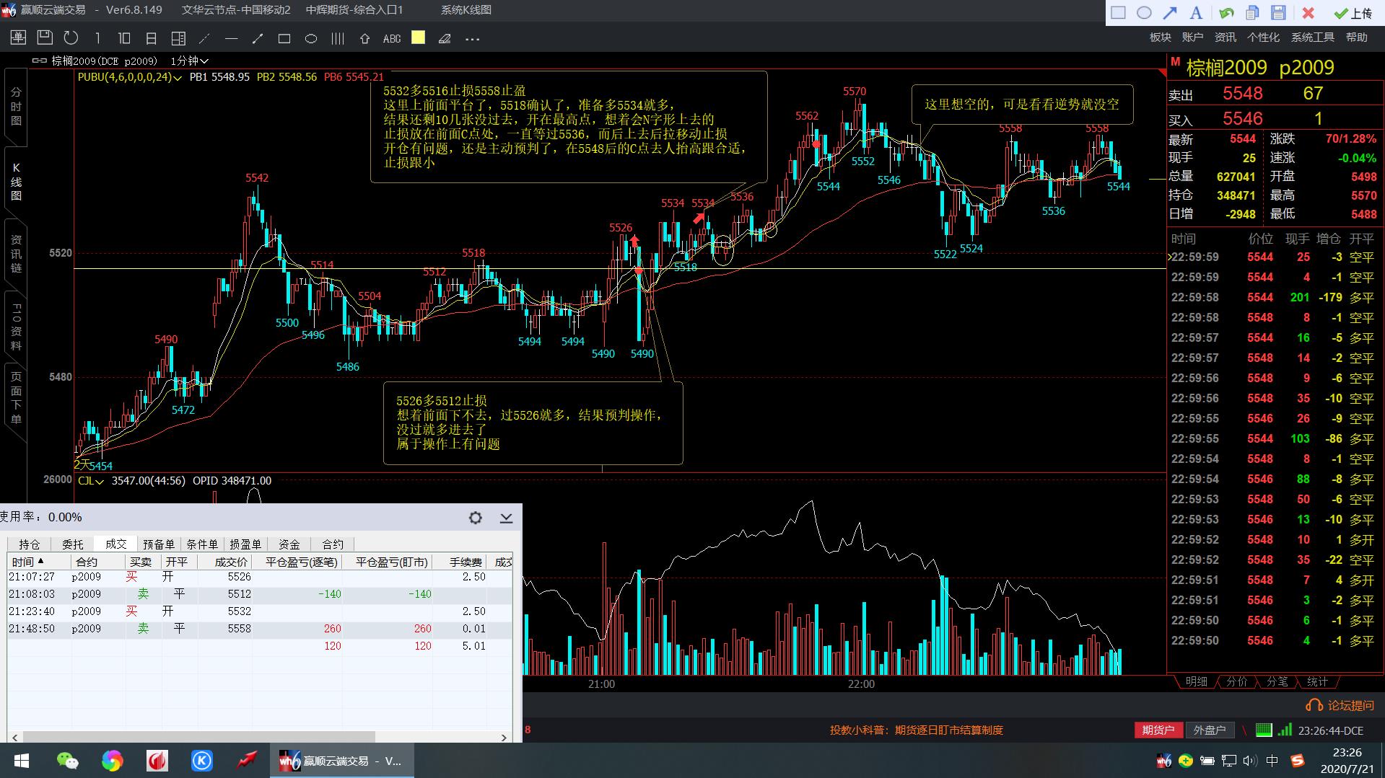Viewport: 1385px width, 778px height.
Task: Switch to the 分时图 side tab
Action: pyautogui.click(x=16, y=107)
